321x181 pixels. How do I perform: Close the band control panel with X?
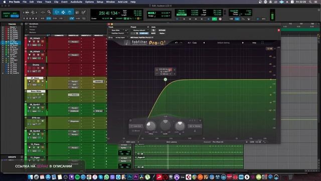tap(200, 121)
